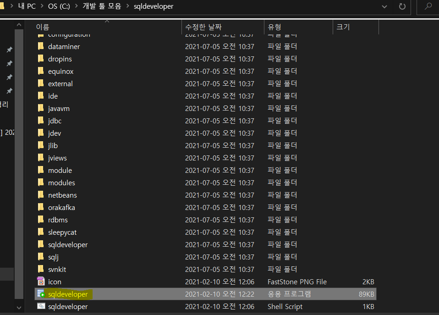
Task: Select the rdbms folder name
Action: coord(58,220)
